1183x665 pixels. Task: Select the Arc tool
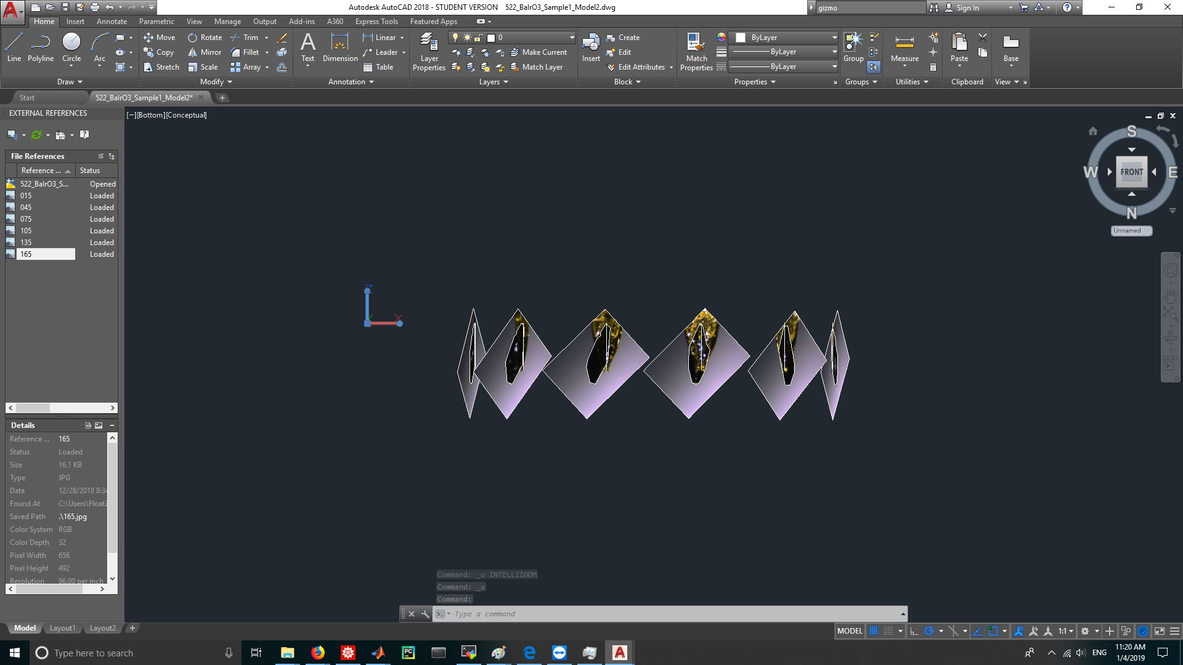coord(100,48)
